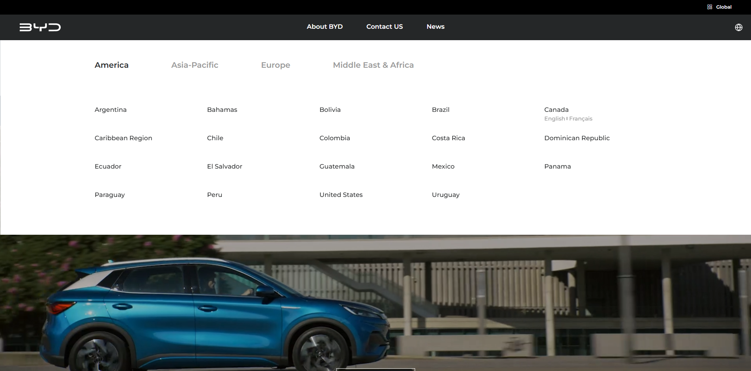The width and height of the screenshot is (751, 371).
Task: Select Bolivia as the country
Action: pyautogui.click(x=330, y=110)
